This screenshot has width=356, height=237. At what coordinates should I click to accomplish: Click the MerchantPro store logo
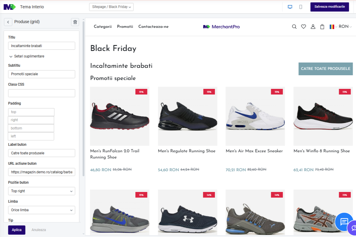221,27
